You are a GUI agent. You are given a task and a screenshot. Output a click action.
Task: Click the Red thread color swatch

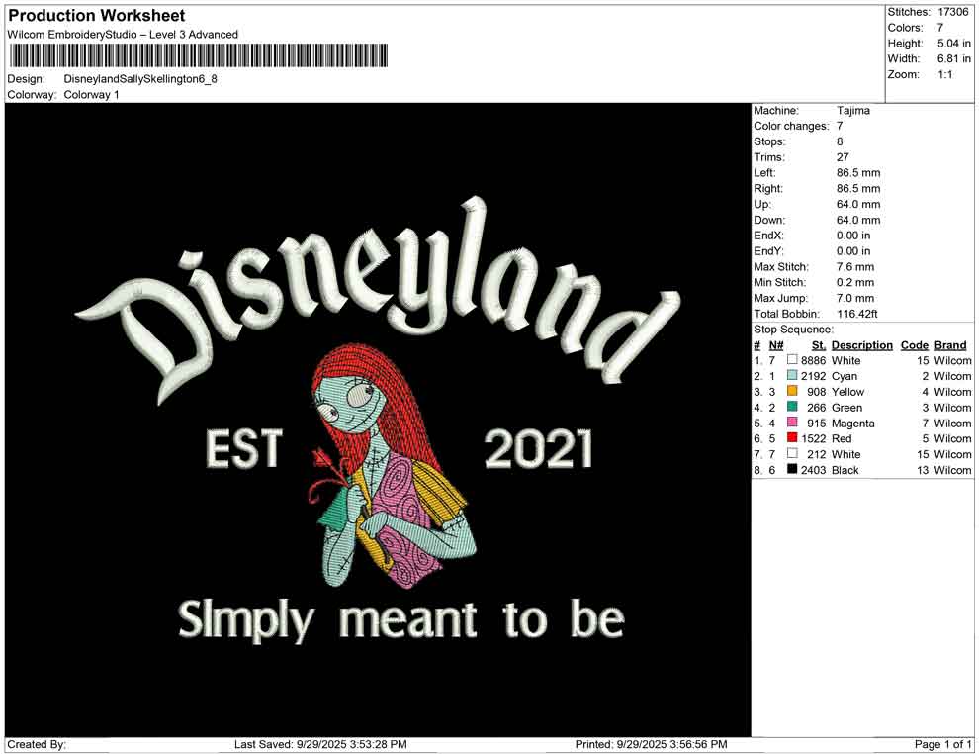tap(792, 438)
